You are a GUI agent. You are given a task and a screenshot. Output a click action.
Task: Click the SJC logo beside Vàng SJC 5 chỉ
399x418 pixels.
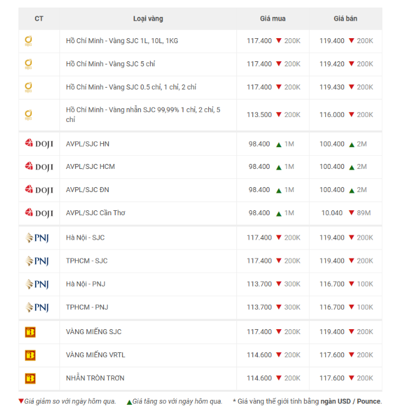pyautogui.click(x=28, y=64)
